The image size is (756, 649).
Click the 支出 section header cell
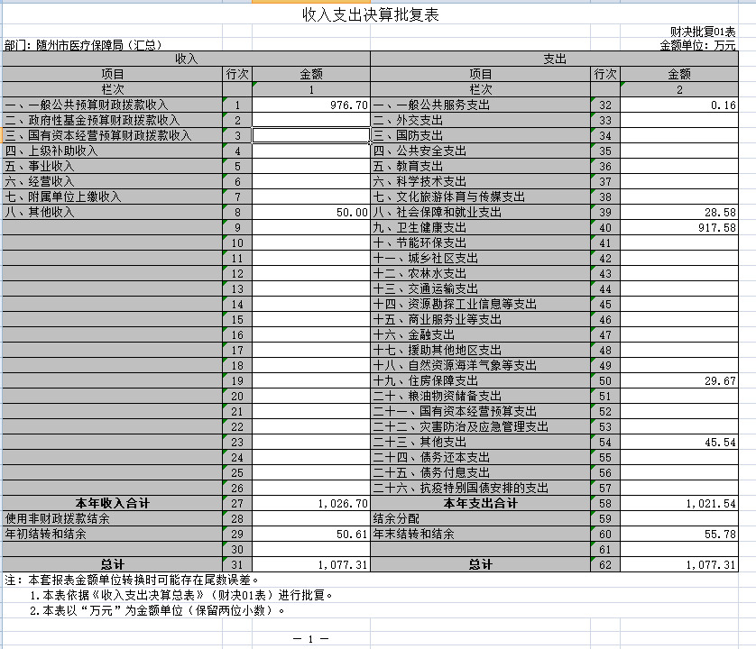(555, 59)
